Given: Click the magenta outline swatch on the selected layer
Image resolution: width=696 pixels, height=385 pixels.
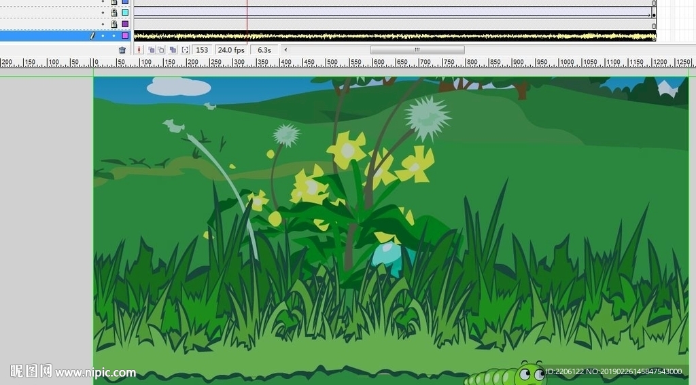Looking at the screenshot, I should 124,35.
